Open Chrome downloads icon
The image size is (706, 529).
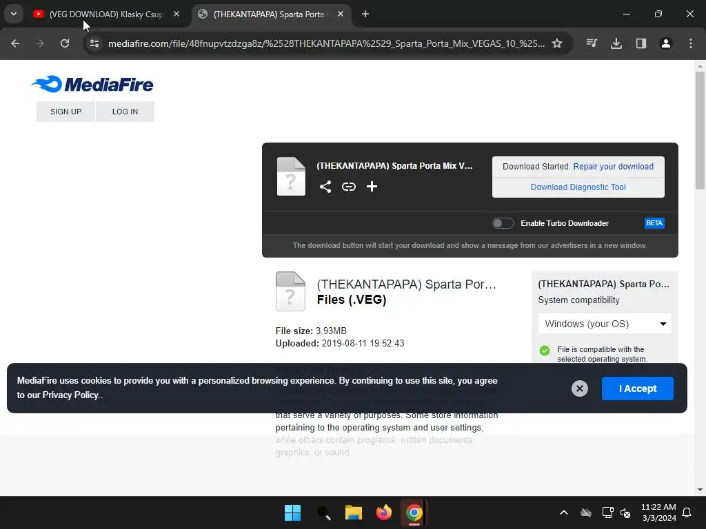pos(616,43)
